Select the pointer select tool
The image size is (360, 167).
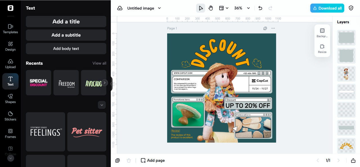click(201, 8)
